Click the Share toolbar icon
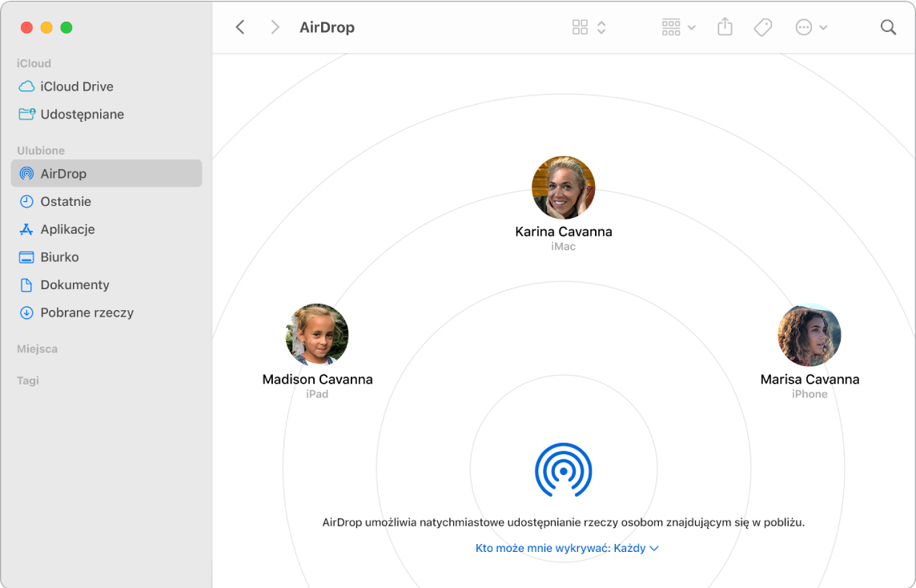This screenshot has width=916, height=588. tap(725, 27)
